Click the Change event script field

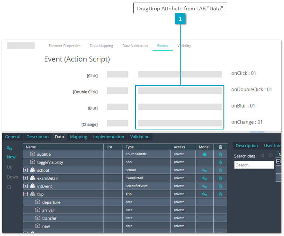pyautogui.click(x=180, y=123)
